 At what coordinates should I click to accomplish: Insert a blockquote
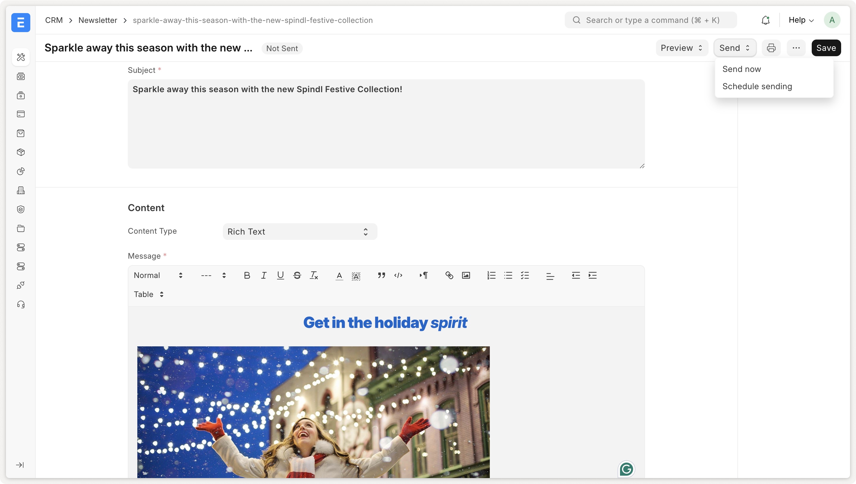pyautogui.click(x=381, y=275)
